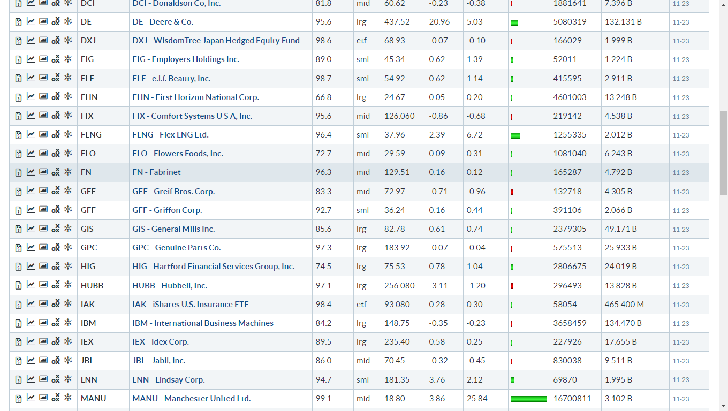This screenshot has width=728, height=411.
Task: Click the snowflake seasonality icon for IBM
Action: pyautogui.click(x=68, y=322)
